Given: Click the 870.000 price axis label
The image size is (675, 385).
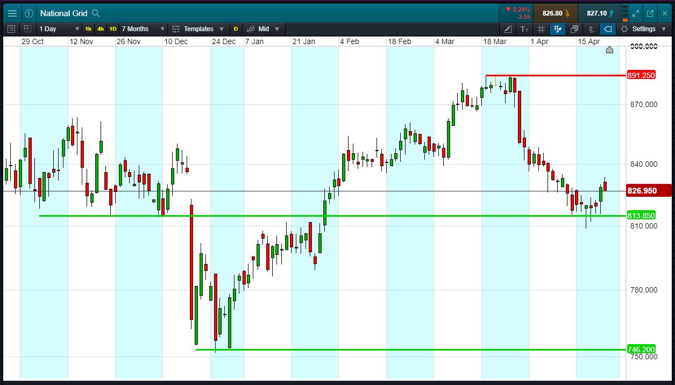Looking at the screenshot, I should [x=644, y=104].
